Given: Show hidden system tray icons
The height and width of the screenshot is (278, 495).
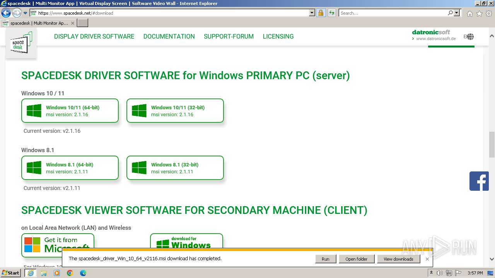Looking at the screenshot, I should [x=432, y=273].
